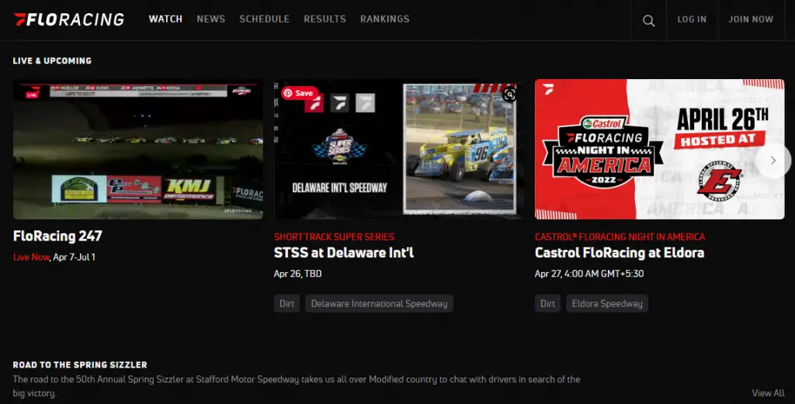Open the search magnifier icon
This screenshot has height=404, width=795.
click(648, 20)
